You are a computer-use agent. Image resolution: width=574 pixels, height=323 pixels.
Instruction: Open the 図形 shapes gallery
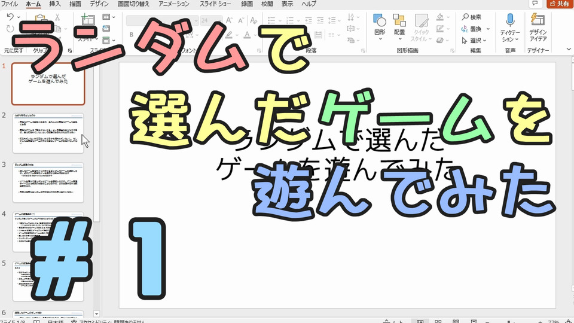click(x=380, y=27)
